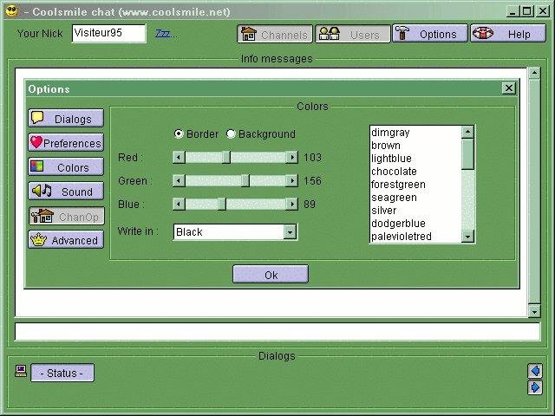Select dodgerblue in the color list
The height and width of the screenshot is (416, 555).
tap(415, 224)
